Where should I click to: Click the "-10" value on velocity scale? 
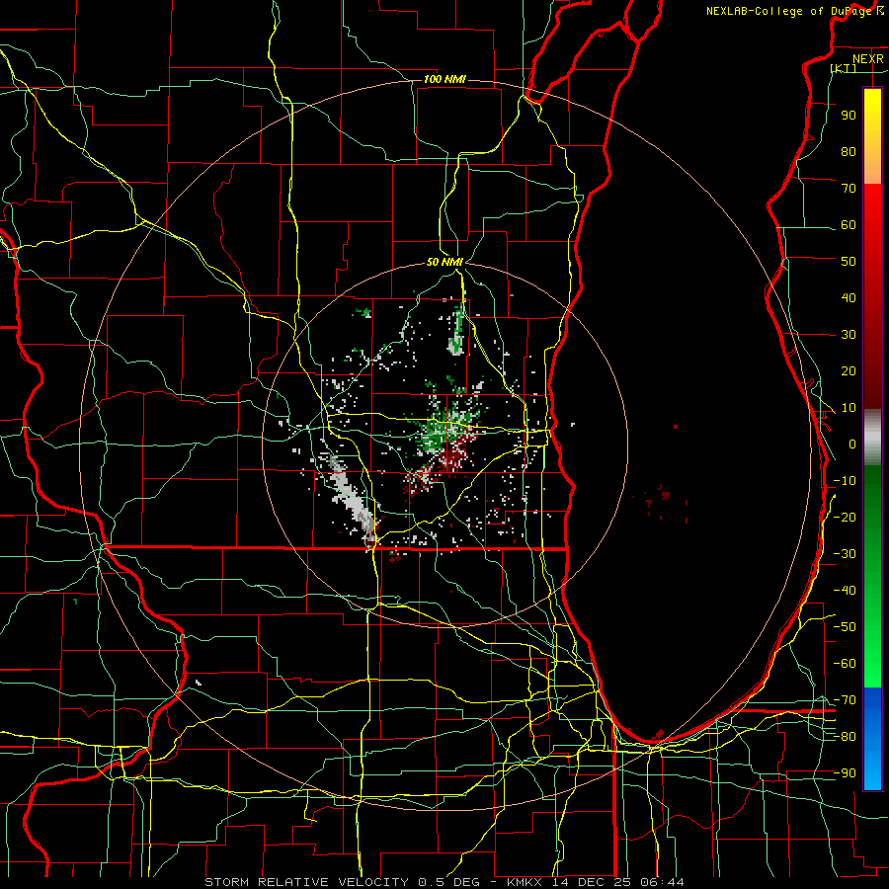click(x=845, y=481)
